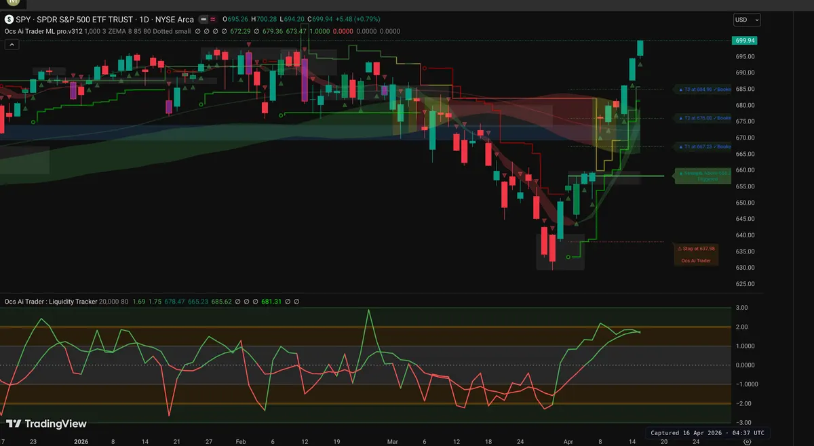Click the 1.69 Liquidity Tracker value
This screenshot has width=814, height=446.
tap(138, 302)
